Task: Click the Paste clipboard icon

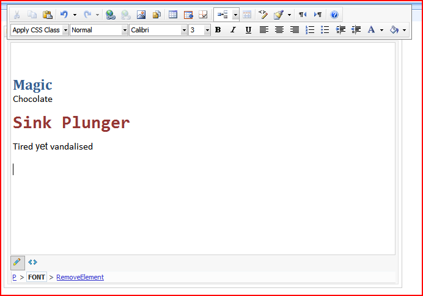Action: coord(47,15)
